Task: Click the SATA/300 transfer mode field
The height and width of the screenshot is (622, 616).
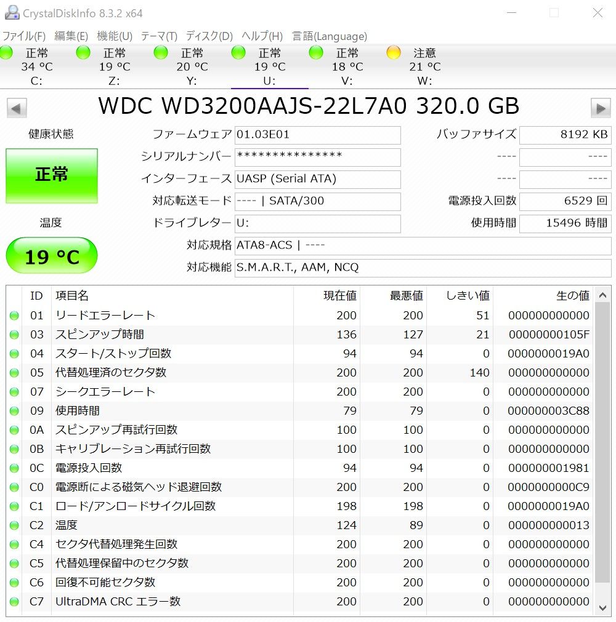Action: click(317, 202)
